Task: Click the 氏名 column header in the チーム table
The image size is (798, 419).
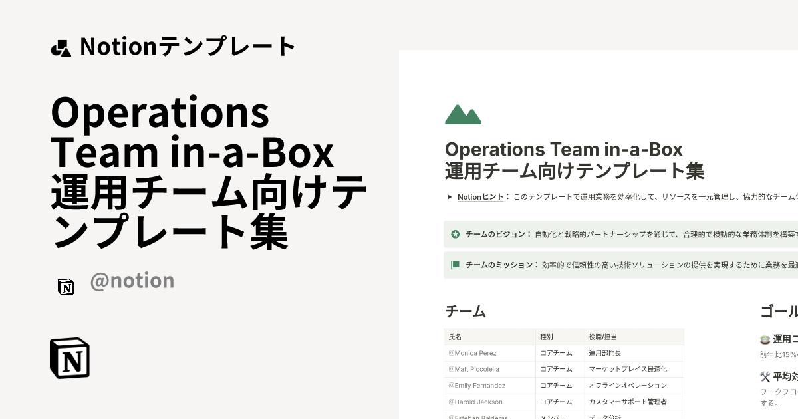Action: point(456,337)
